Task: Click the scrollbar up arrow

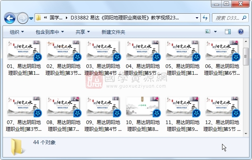Action: [246, 41]
